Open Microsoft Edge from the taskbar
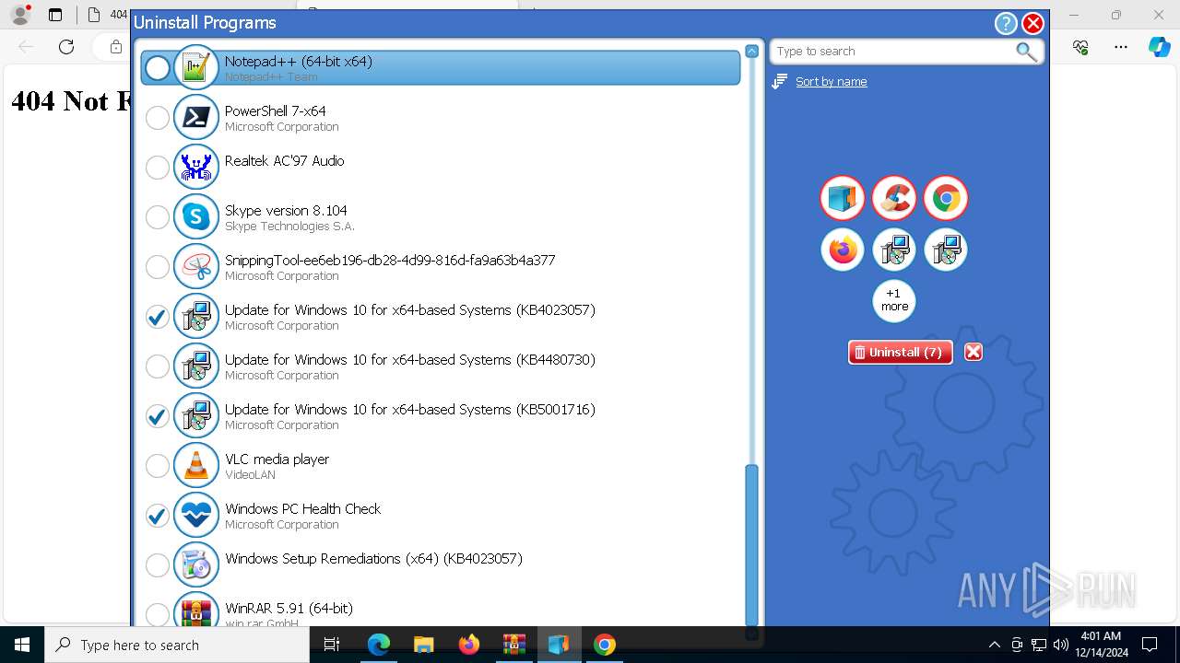 379,645
